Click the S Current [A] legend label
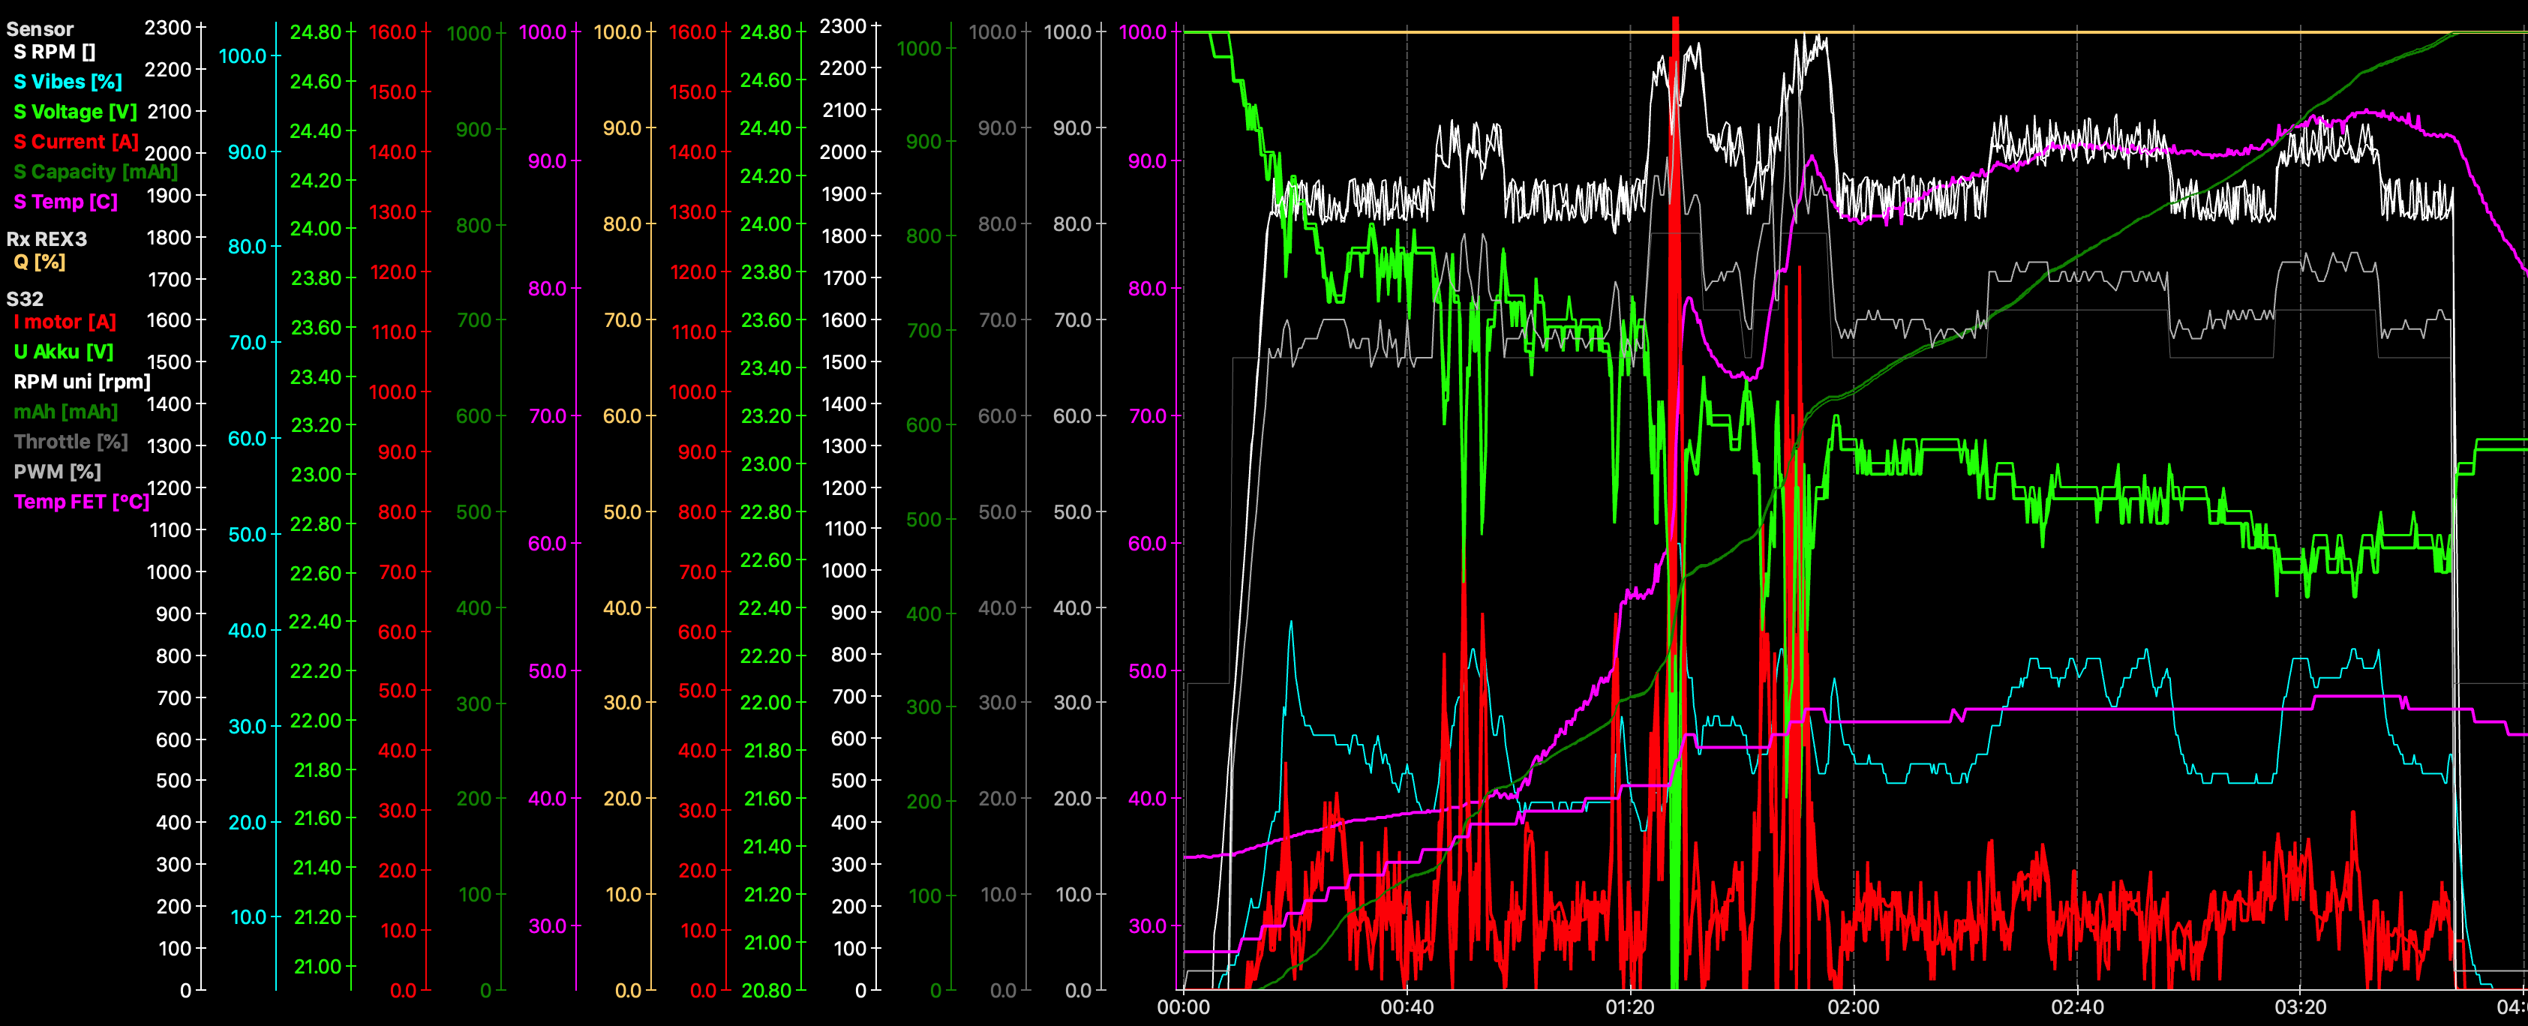2528x1026 pixels. pyautogui.click(x=76, y=142)
